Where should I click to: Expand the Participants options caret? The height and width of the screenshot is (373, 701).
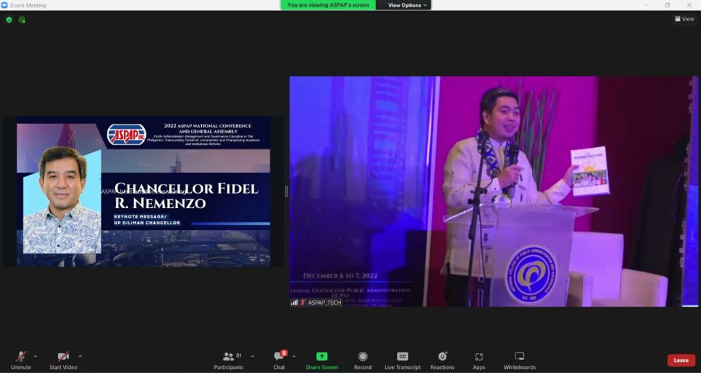(252, 356)
